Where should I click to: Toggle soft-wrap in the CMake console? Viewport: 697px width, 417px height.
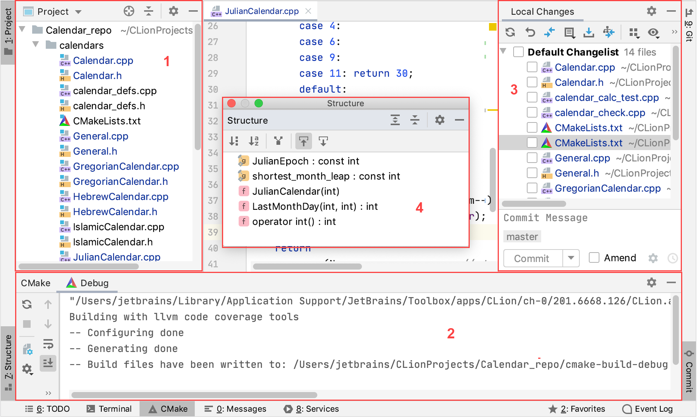48,344
